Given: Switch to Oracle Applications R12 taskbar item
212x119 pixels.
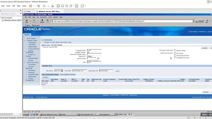Looking at the screenshot, I should click(x=87, y=115).
